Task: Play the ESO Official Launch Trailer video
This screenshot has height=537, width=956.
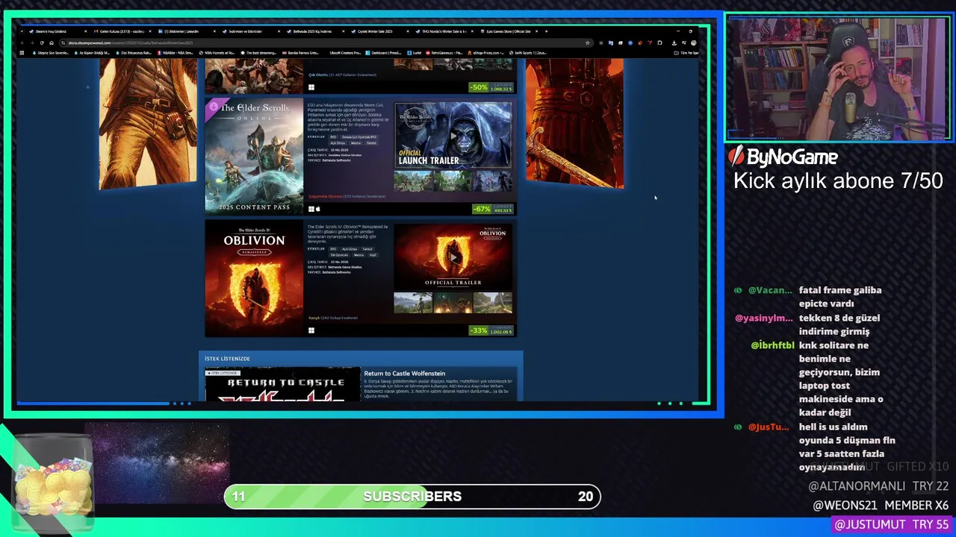Action: (x=453, y=135)
